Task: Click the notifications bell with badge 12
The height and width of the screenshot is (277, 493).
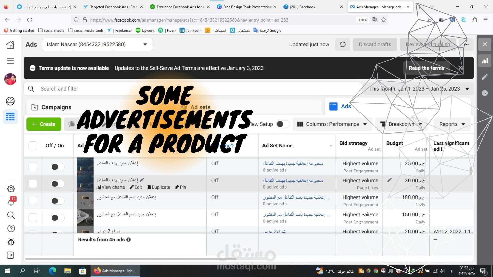Action: 11,202
